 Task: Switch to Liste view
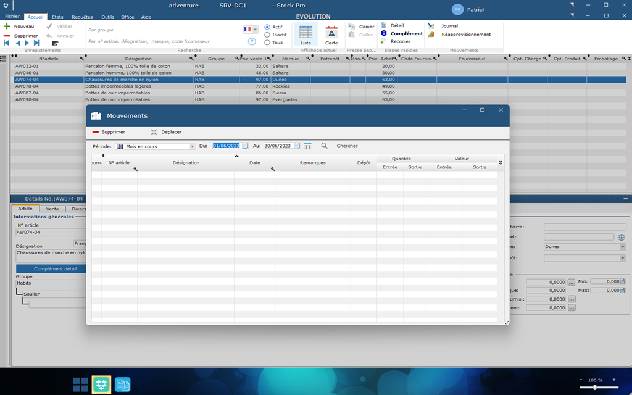(x=306, y=35)
